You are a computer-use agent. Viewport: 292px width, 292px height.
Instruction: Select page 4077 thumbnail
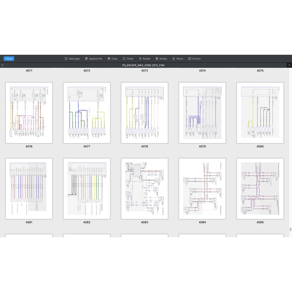87,113
